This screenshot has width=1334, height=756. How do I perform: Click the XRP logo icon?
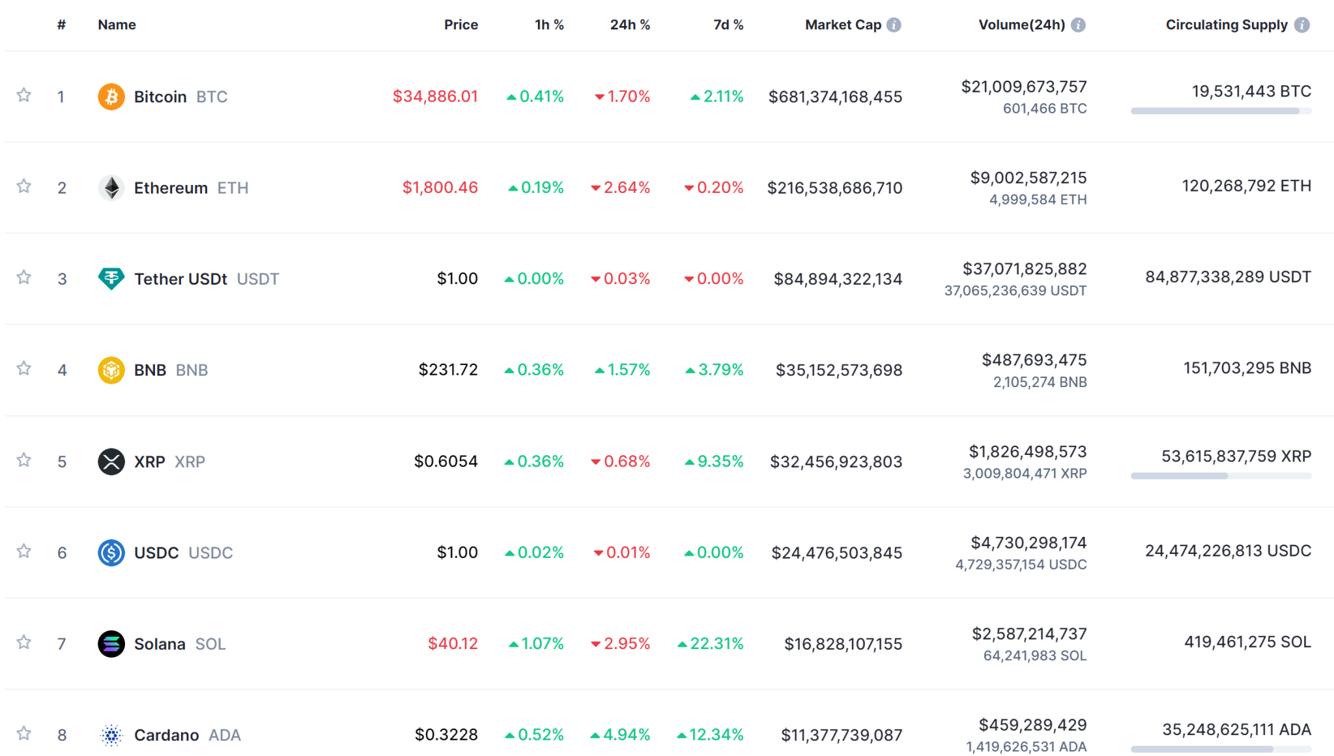(x=111, y=461)
